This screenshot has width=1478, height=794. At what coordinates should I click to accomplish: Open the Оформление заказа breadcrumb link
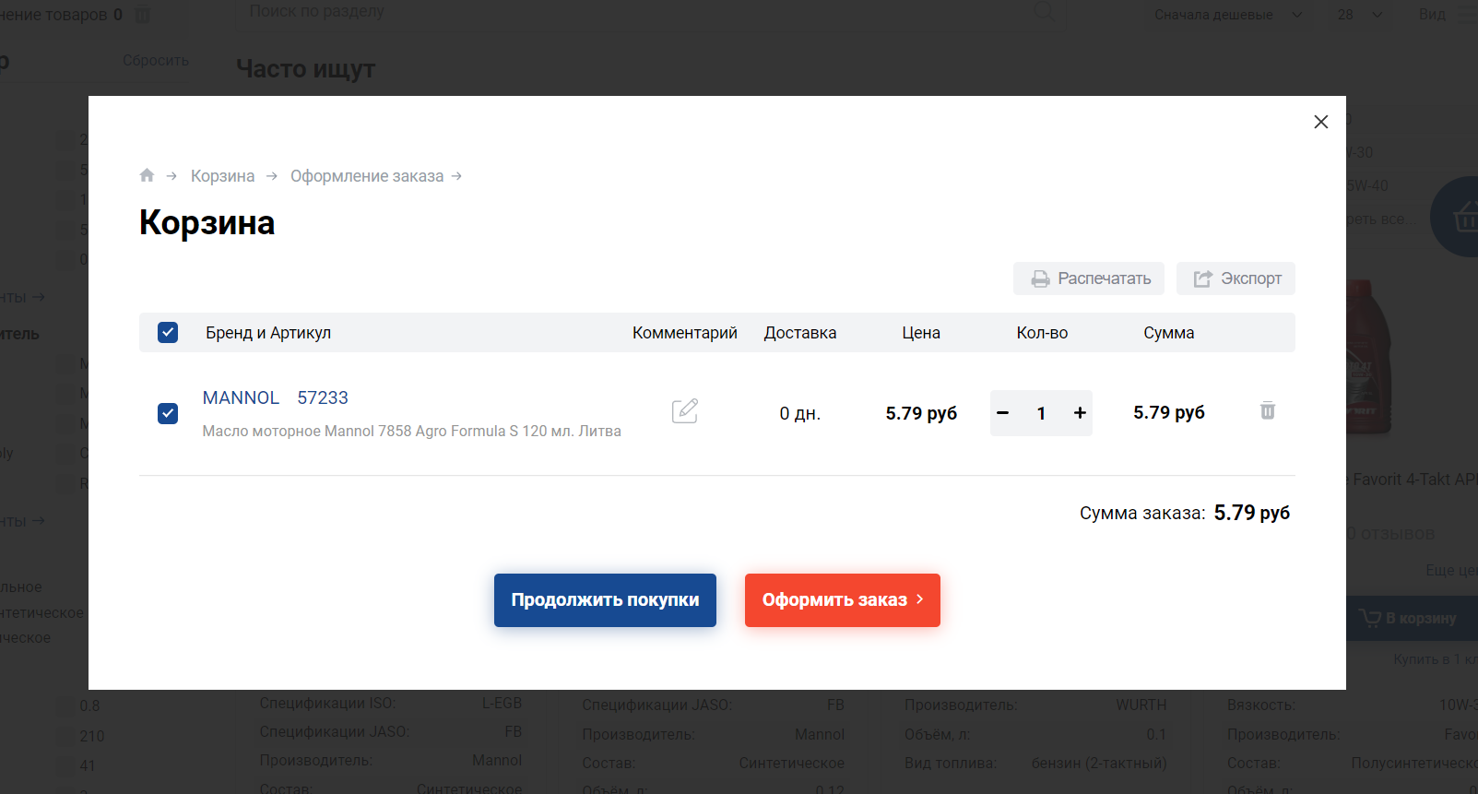coord(367,176)
